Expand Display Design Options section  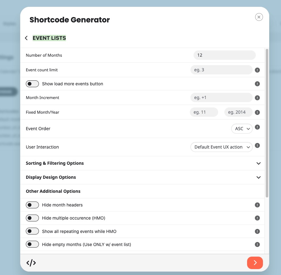click(x=143, y=177)
